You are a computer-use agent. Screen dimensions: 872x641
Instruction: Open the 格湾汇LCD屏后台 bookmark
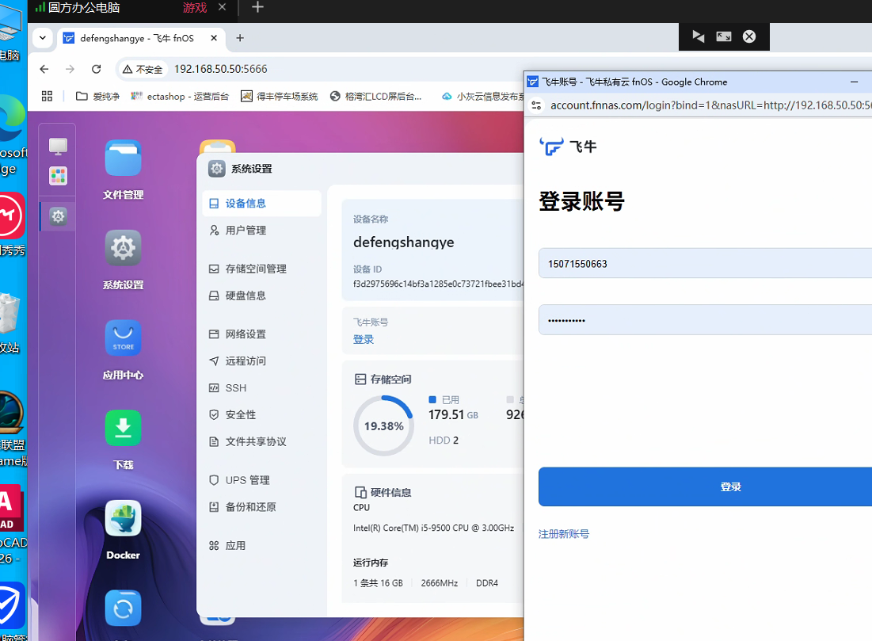[x=376, y=96]
